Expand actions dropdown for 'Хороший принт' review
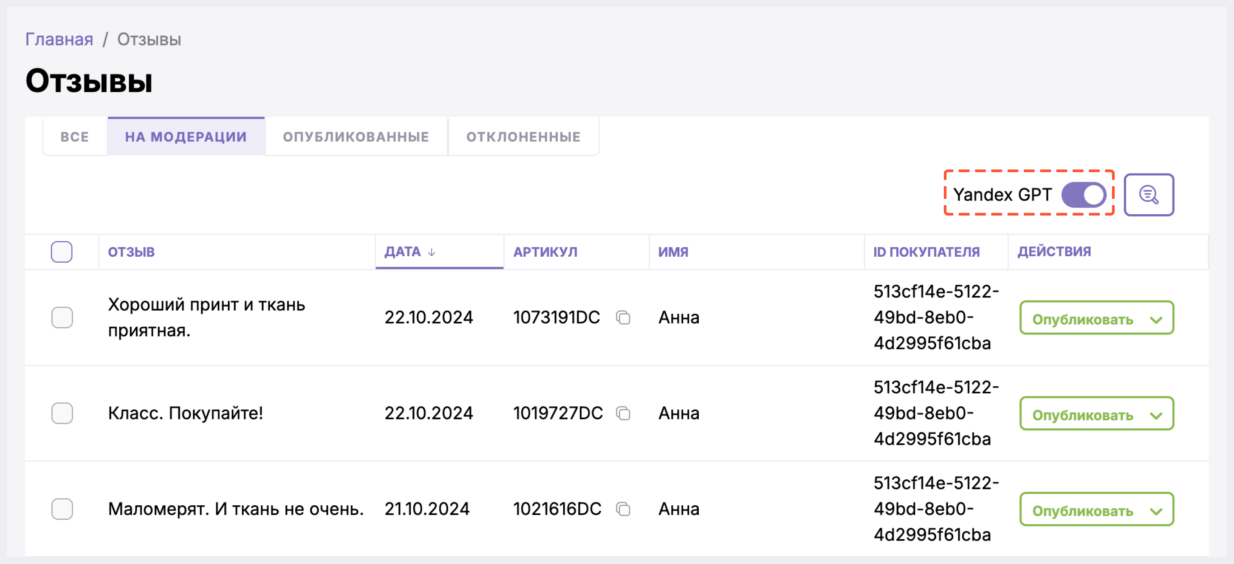This screenshot has width=1234, height=564. [1156, 320]
